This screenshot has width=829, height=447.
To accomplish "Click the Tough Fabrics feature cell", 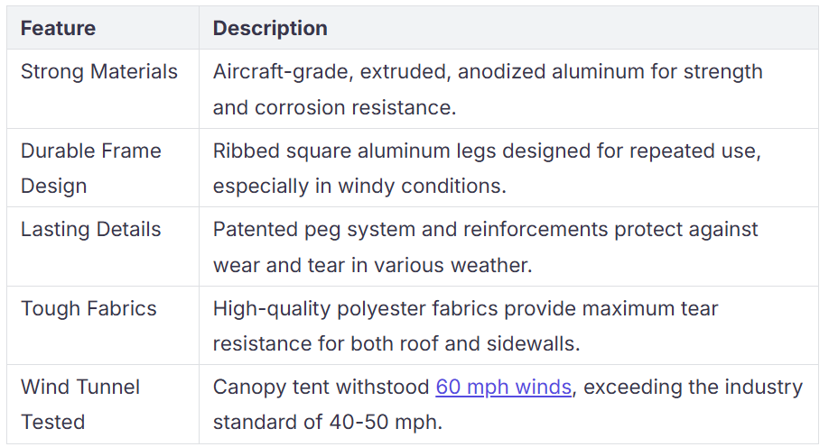I will click(x=88, y=308).
